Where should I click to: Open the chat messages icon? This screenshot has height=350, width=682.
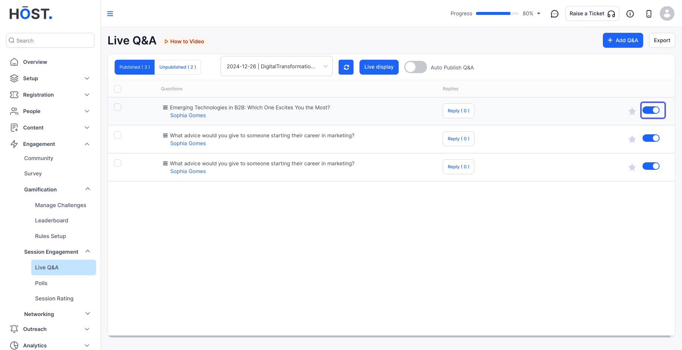pos(555,14)
